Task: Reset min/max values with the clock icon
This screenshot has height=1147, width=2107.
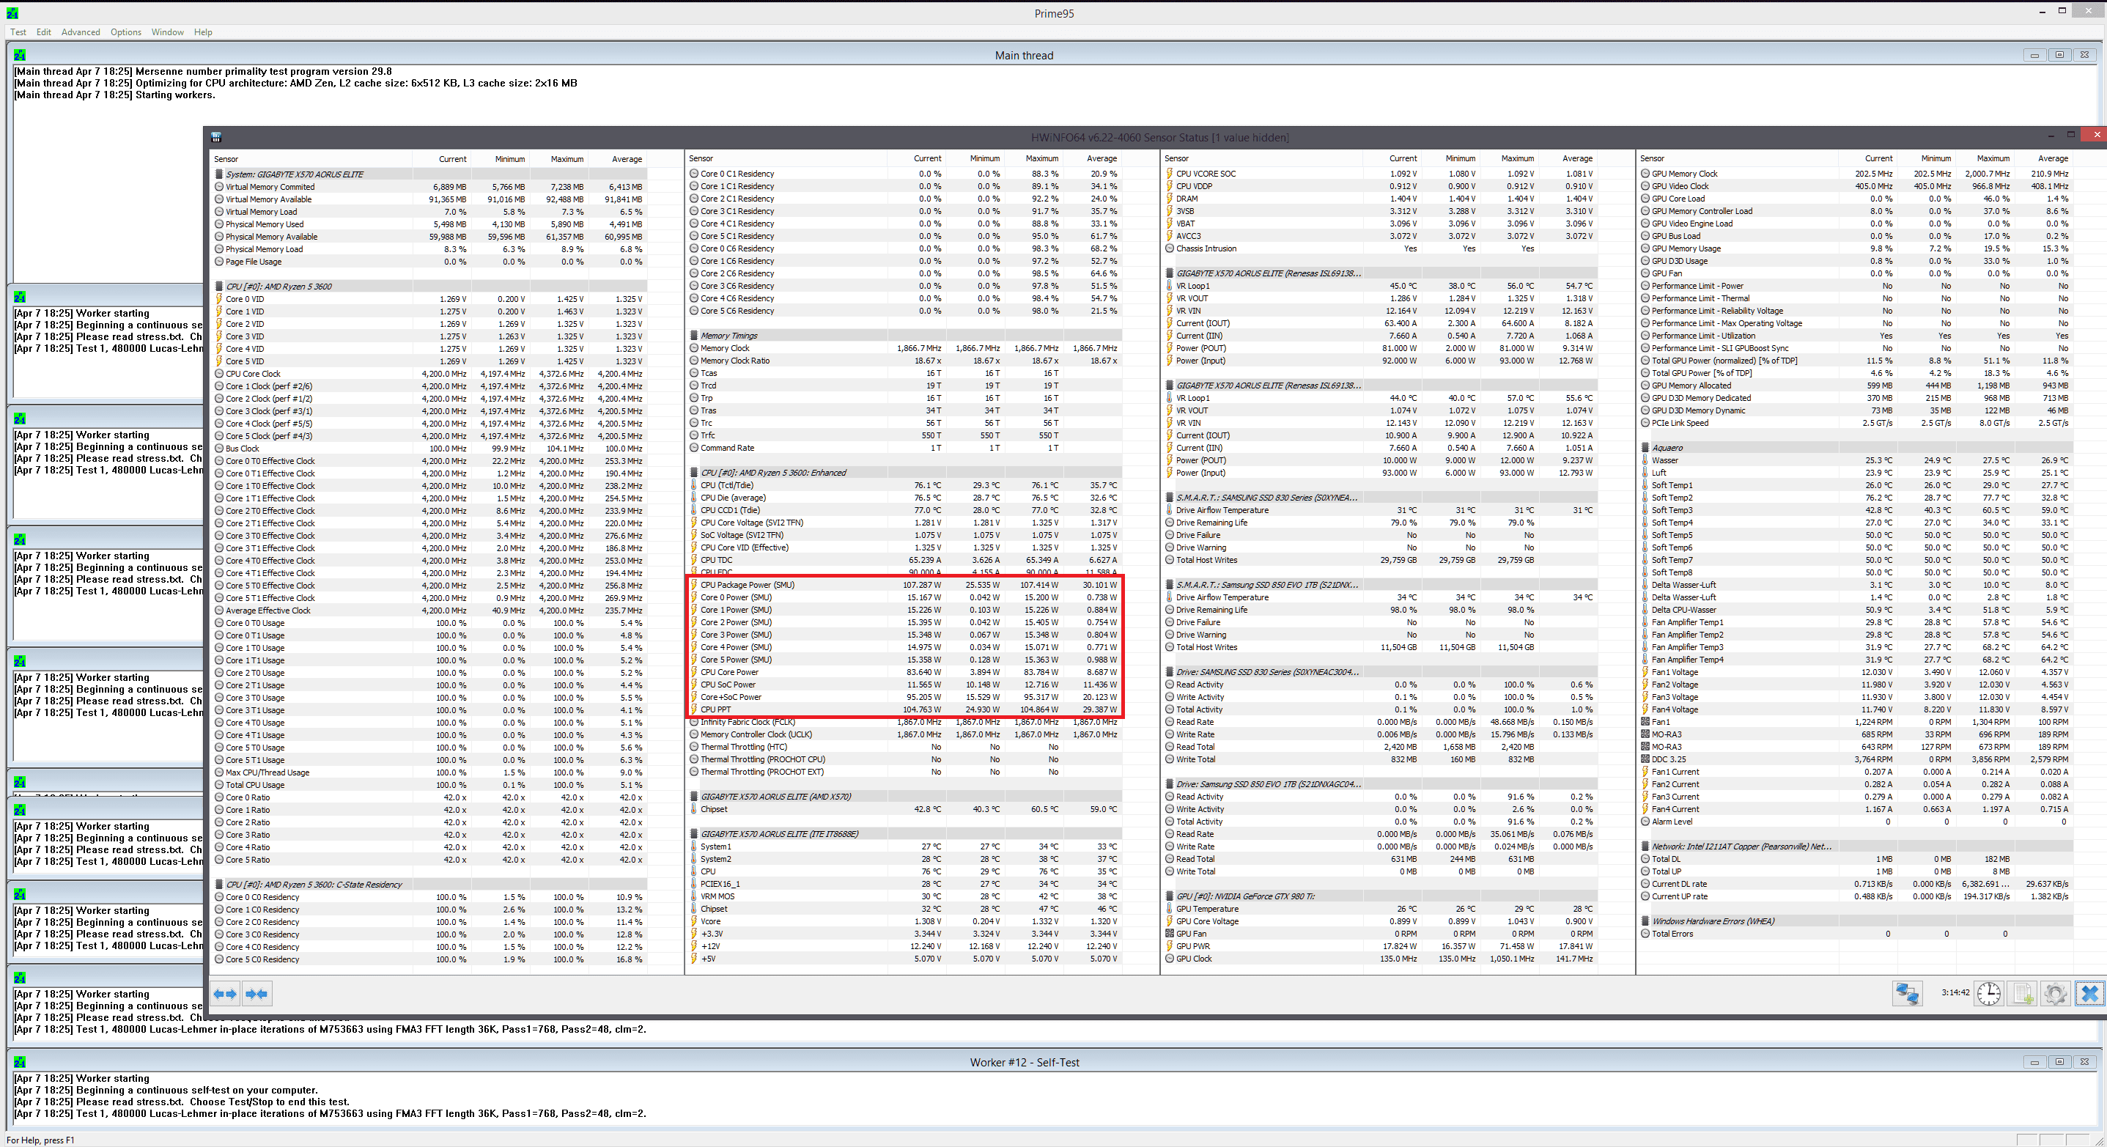Action: pos(1988,993)
